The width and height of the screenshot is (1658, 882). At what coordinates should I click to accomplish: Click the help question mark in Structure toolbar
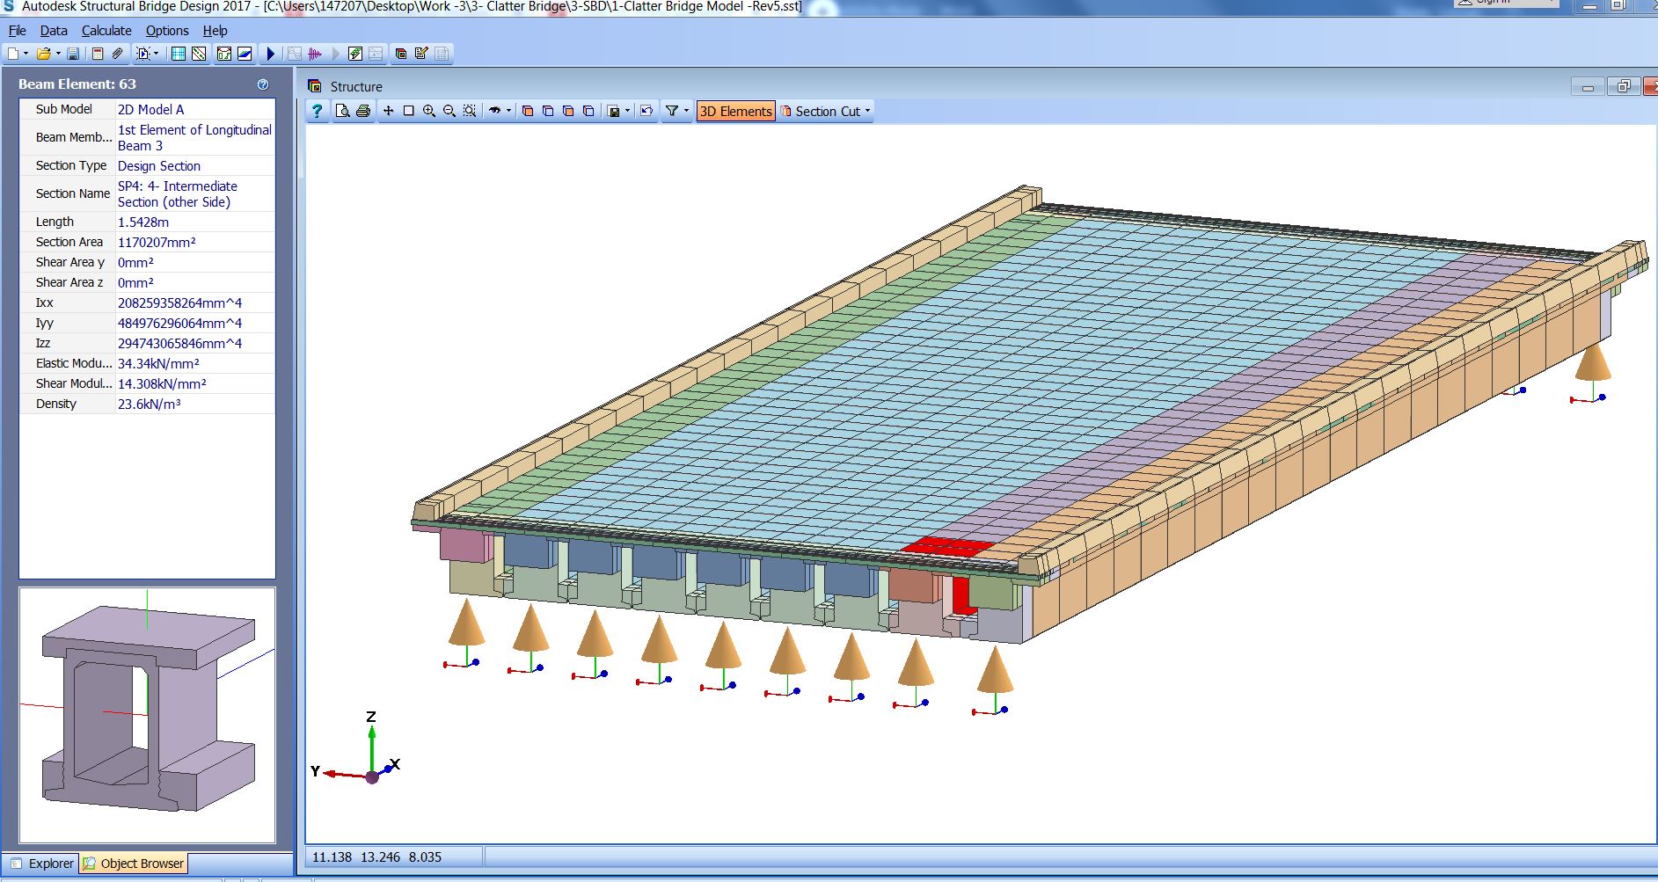tap(317, 112)
